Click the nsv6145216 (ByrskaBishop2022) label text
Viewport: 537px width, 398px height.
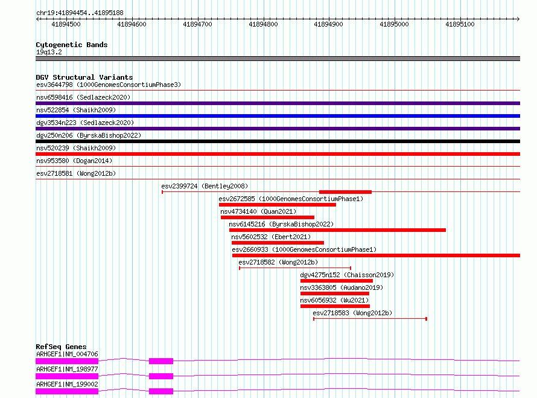point(281,224)
